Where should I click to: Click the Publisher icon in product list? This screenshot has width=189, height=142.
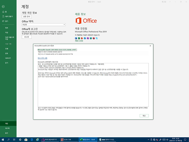(x=91, y=38)
